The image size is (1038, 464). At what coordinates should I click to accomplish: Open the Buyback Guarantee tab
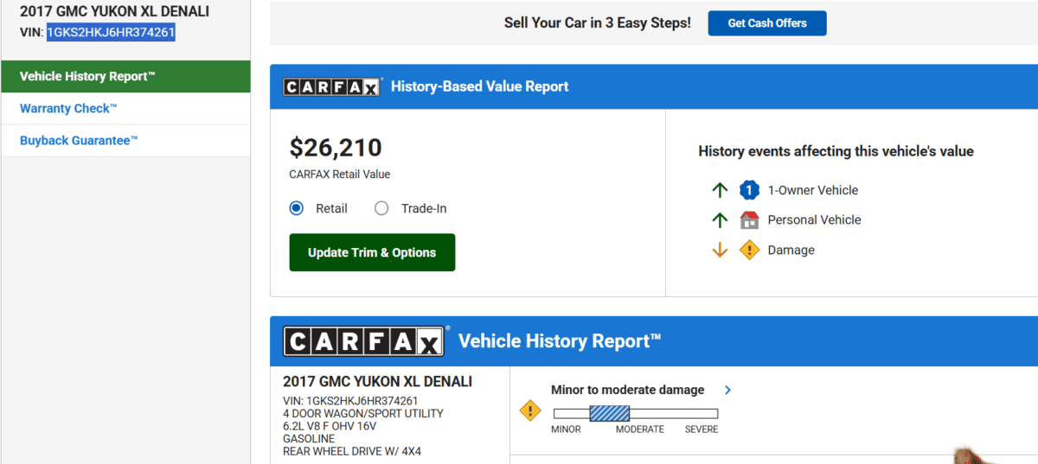pyautogui.click(x=79, y=140)
